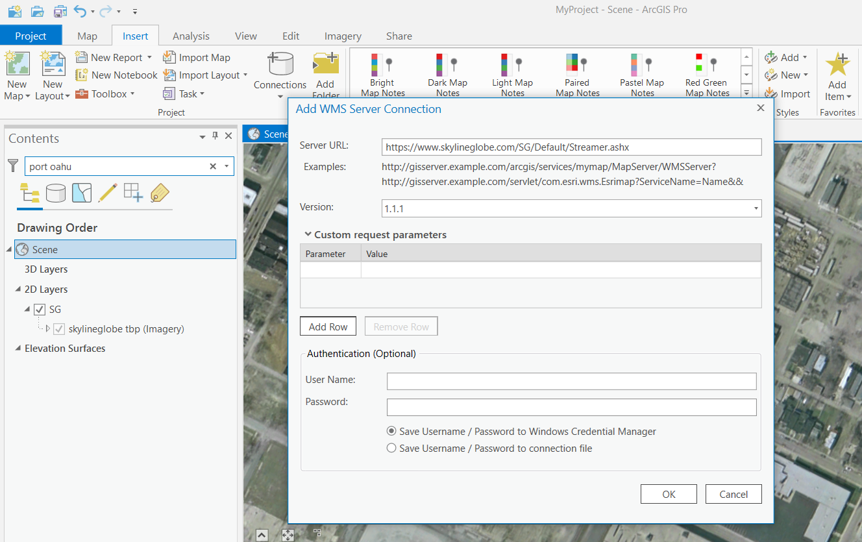862x542 pixels.
Task: Switch to the Edit ribbon tab
Action: pos(291,36)
